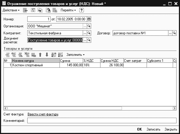Image resolution: width=180 pixels, height=134 pixels.
Task: Click the Сумма НДС column header
Action: pyautogui.click(x=112, y=61)
